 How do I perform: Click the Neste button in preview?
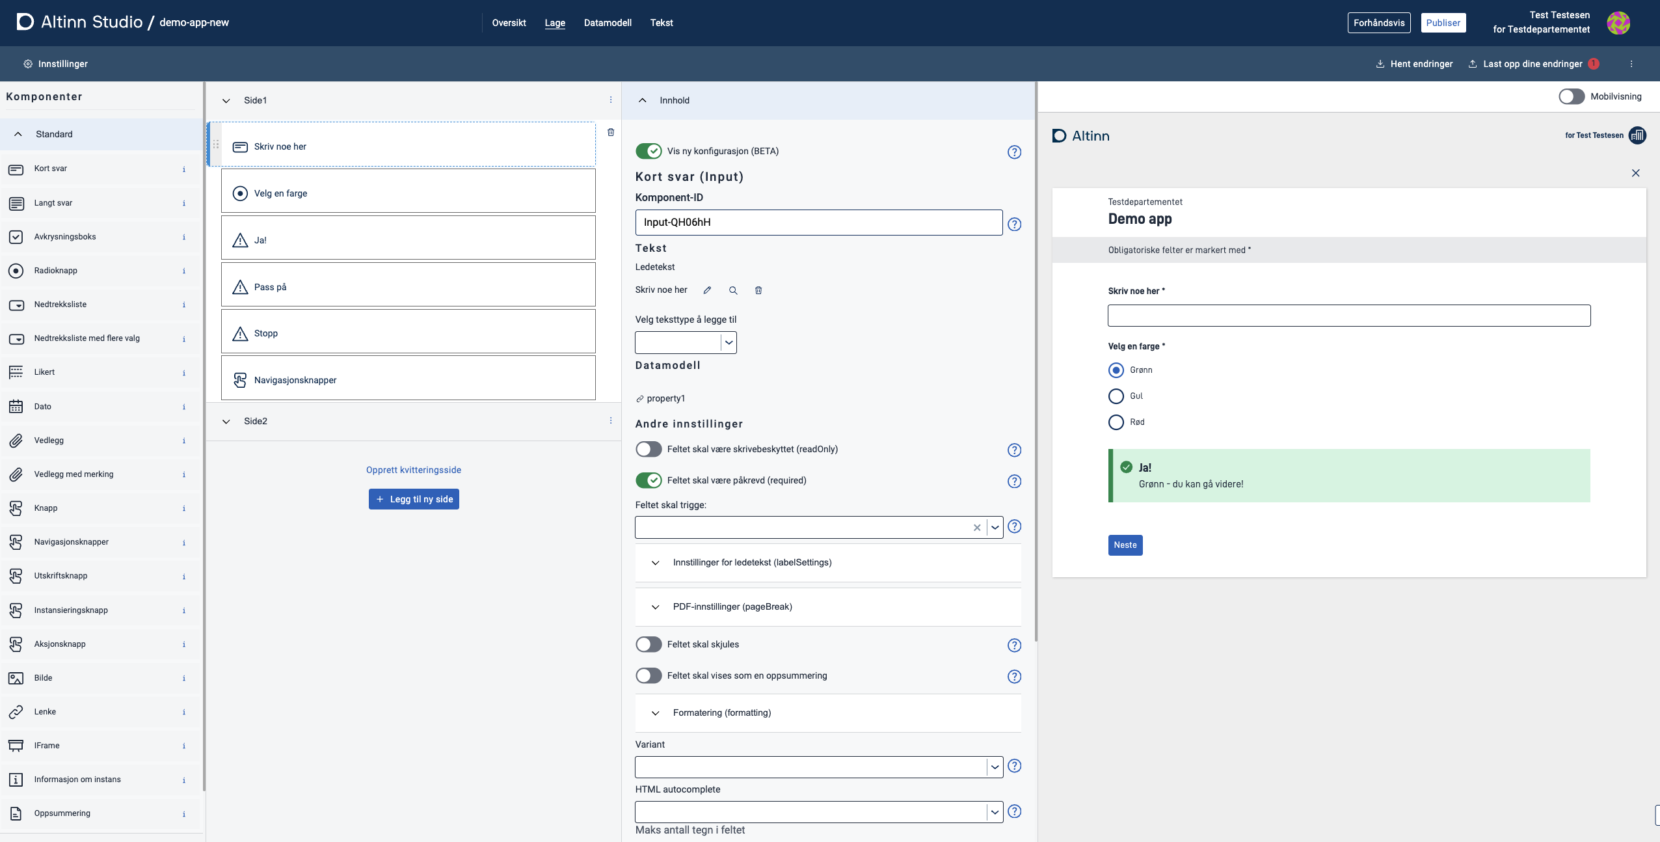(1125, 545)
